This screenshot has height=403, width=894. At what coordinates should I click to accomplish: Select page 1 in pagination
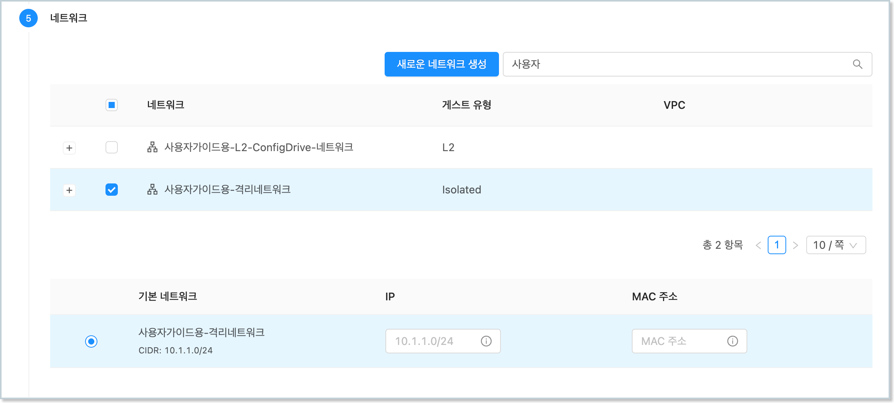777,245
